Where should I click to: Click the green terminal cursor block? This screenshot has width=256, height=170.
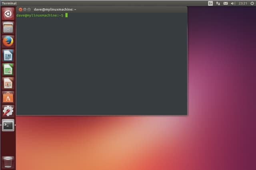point(66,15)
